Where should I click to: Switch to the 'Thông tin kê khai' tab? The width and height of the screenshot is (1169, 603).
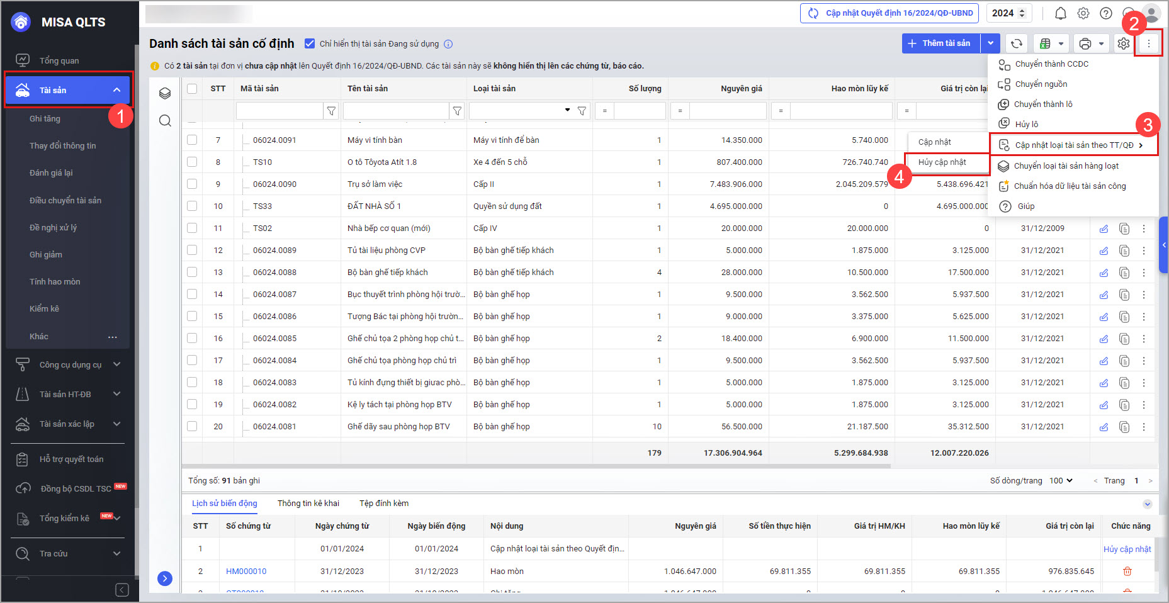308,503
